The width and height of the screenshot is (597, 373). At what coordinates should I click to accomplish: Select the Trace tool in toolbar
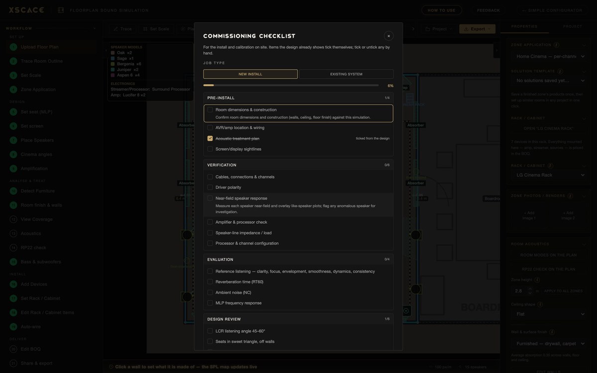[x=122, y=29]
